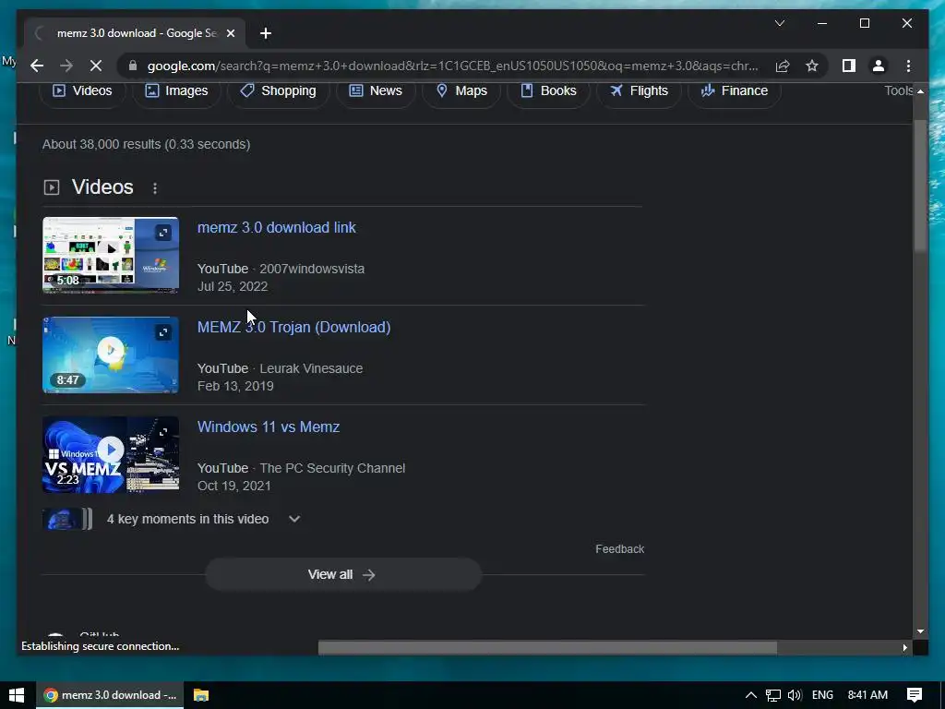945x709 pixels.
Task: Click 'About 38,000 results' stats text
Action: 147,144
